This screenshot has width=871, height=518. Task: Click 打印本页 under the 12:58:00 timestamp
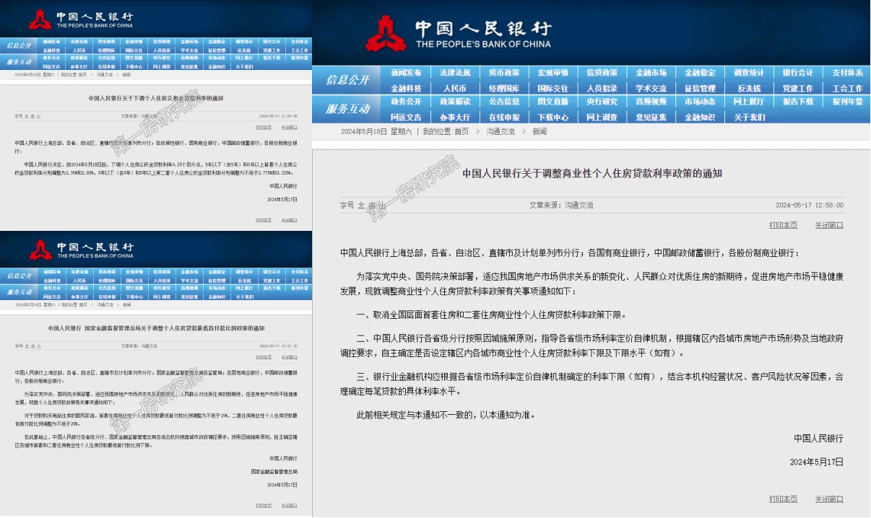[784, 225]
